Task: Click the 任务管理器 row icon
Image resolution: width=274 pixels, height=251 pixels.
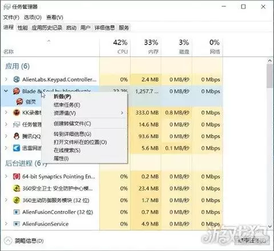Action: tap(17, 124)
